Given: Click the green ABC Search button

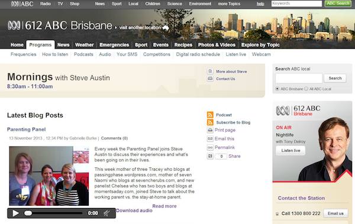Looking at the screenshot, I should pos(338,4).
